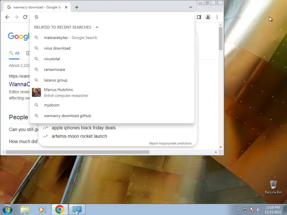Open the wannacry download browser tab
Image resolution: width=287 pixels, height=215 pixels.
click(37, 7)
